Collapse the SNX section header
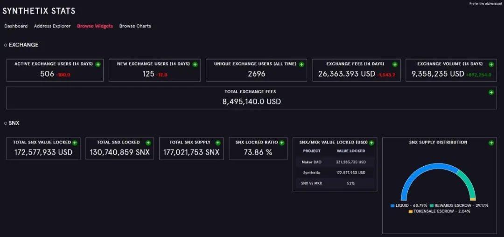This screenshot has width=504, height=237. tap(12, 123)
